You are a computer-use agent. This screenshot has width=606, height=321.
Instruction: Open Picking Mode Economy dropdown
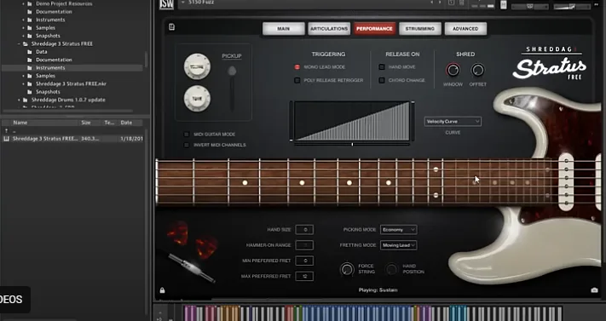click(x=399, y=230)
